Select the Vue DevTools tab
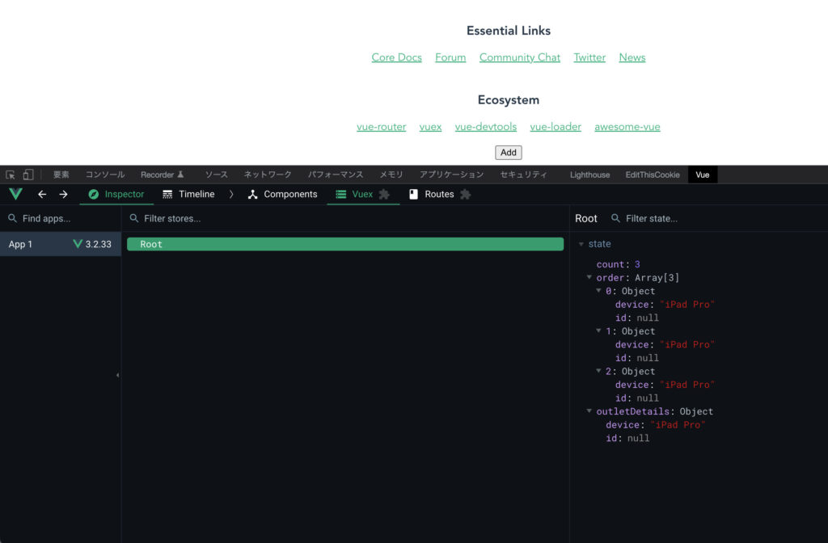 tap(703, 175)
